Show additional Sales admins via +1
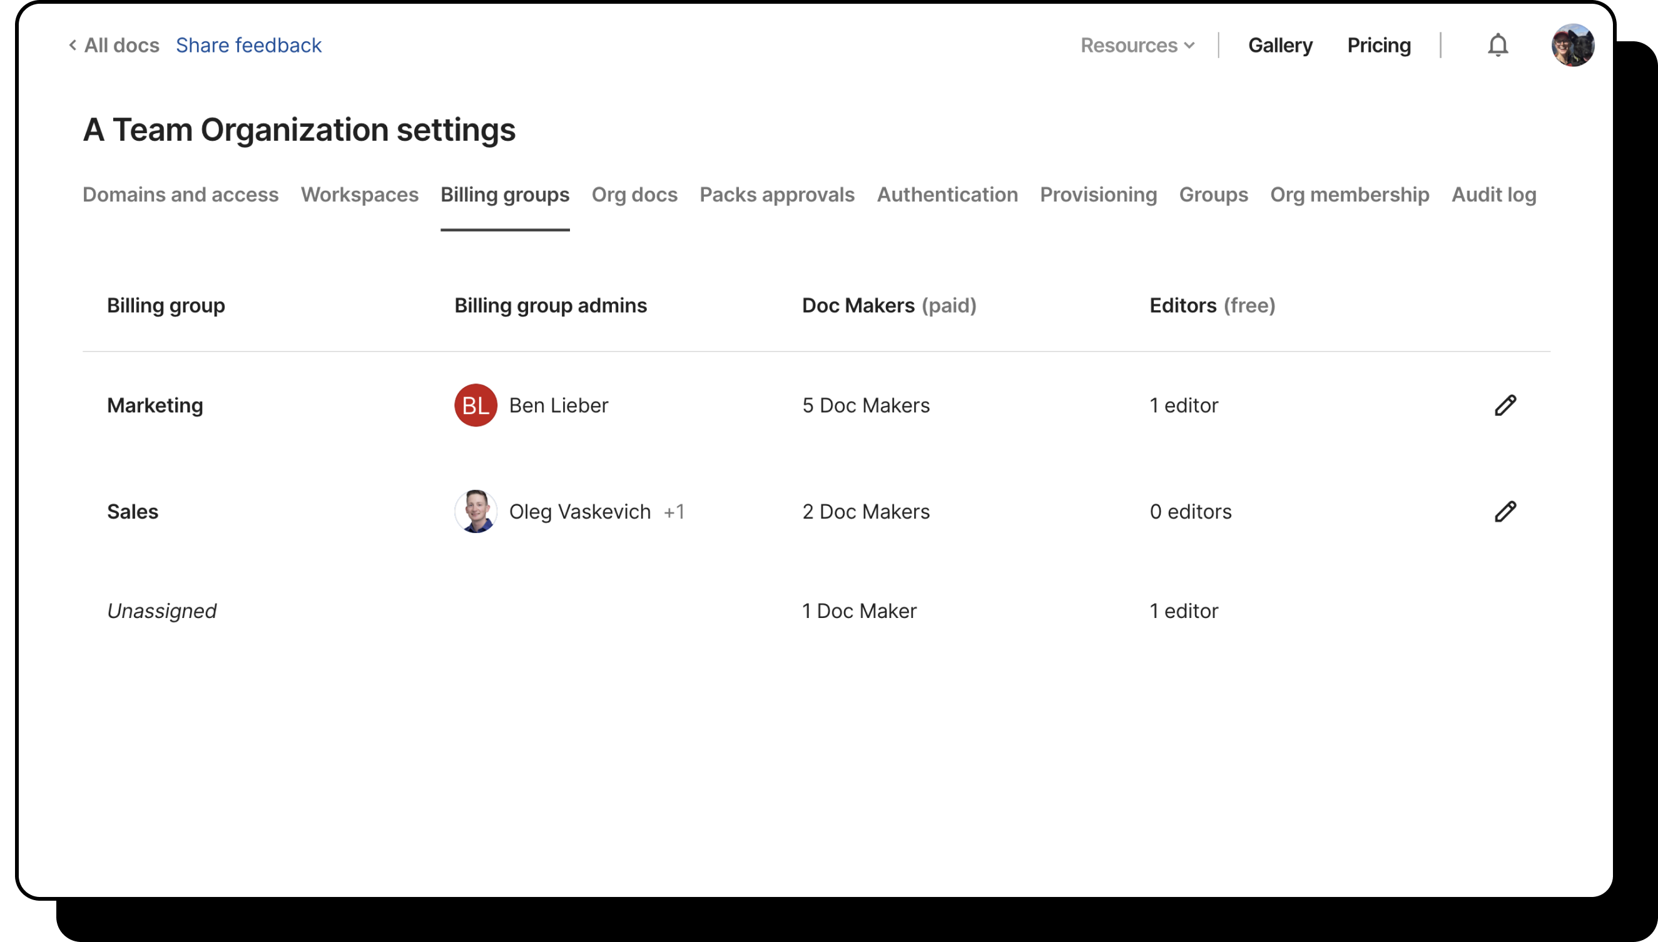This screenshot has width=1658, height=942. tap(674, 512)
